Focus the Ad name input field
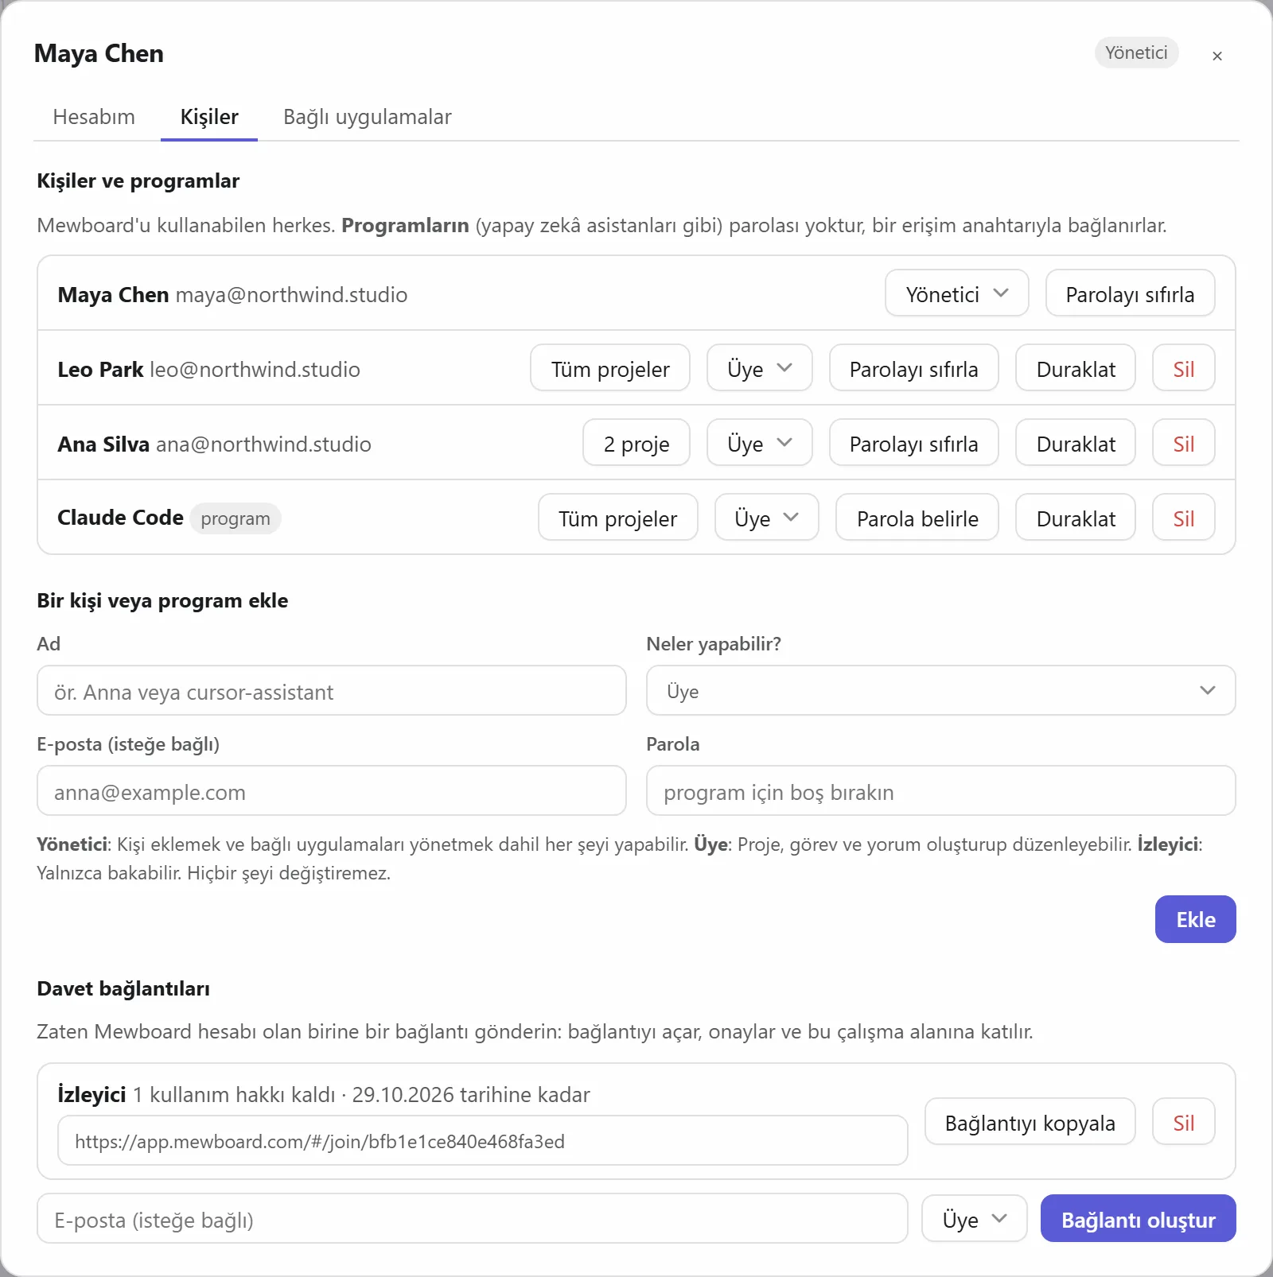Viewport: 1273px width, 1277px height. [332, 691]
